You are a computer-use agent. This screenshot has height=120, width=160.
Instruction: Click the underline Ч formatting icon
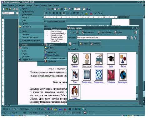[x=50, y=13]
